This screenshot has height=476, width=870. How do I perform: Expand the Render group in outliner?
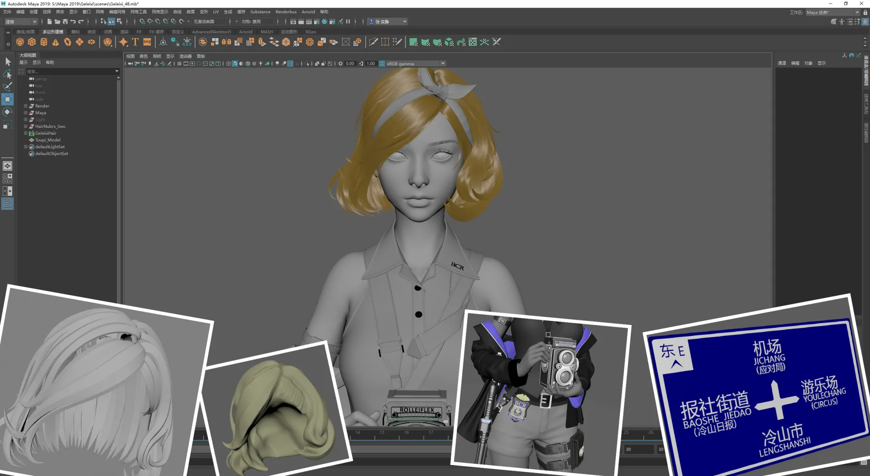coord(26,106)
